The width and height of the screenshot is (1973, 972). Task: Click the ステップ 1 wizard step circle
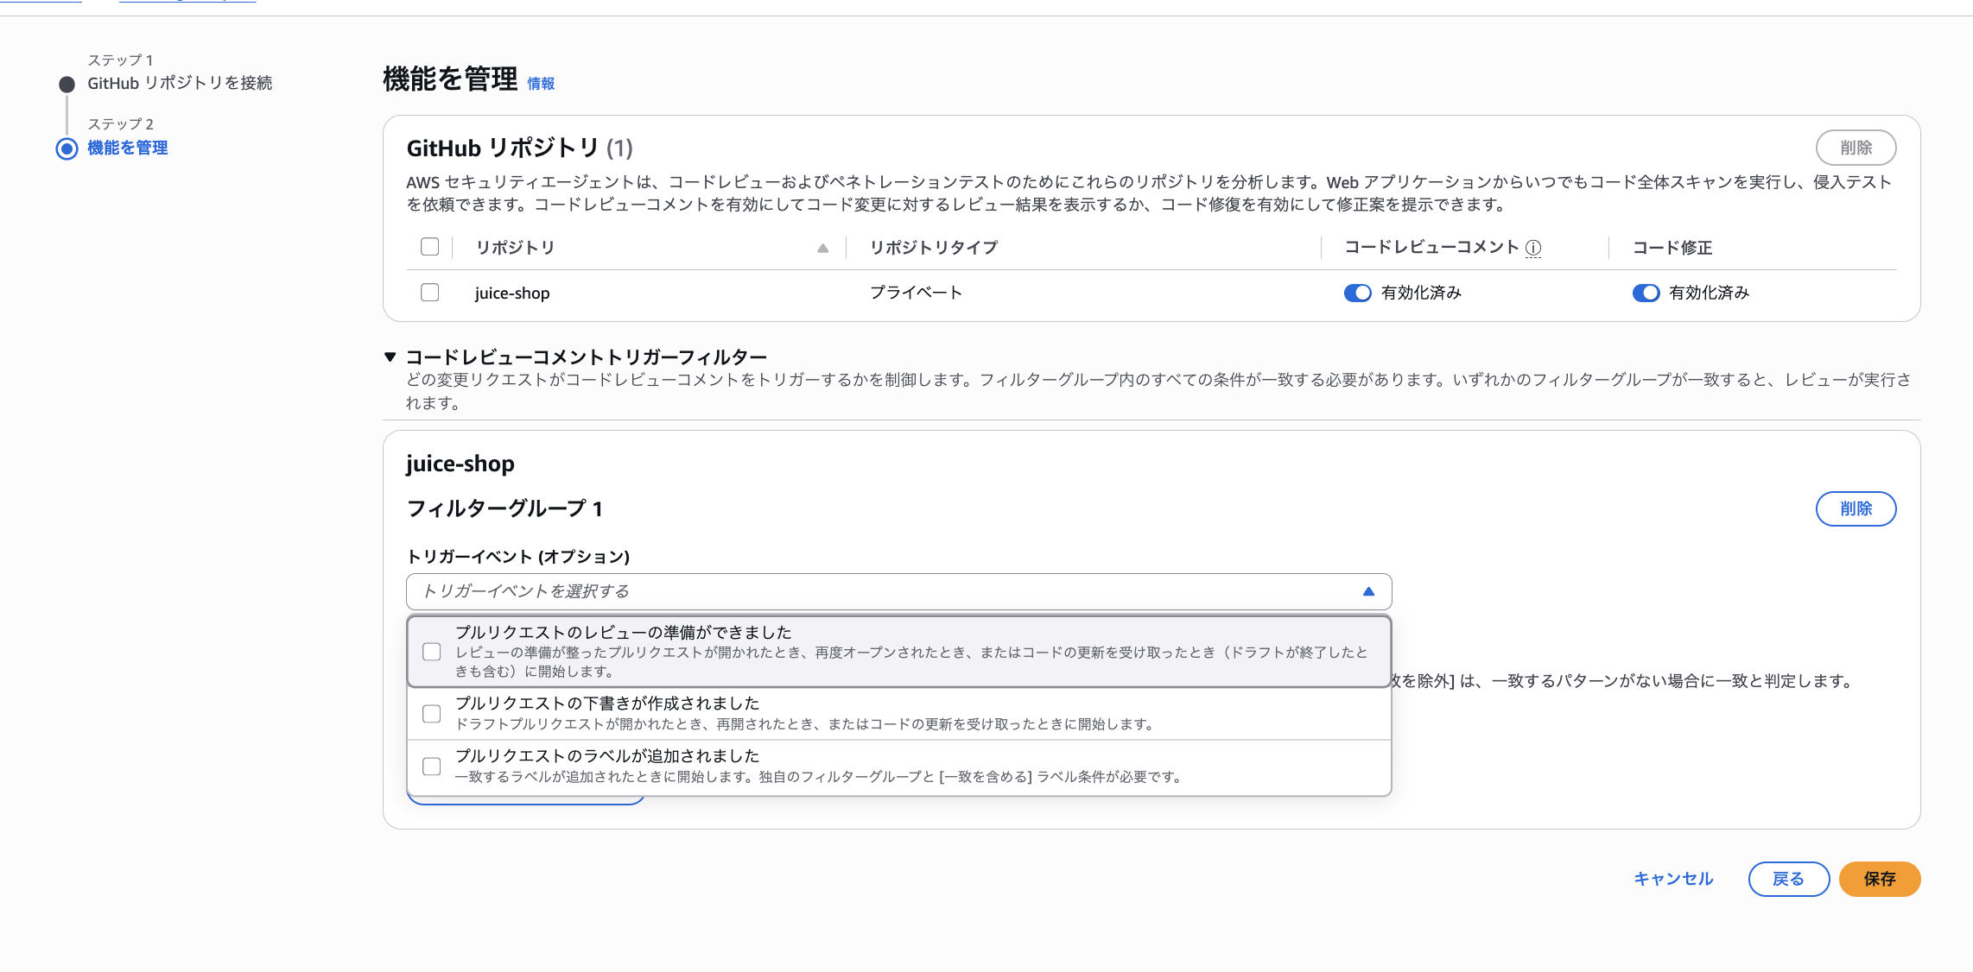67,84
